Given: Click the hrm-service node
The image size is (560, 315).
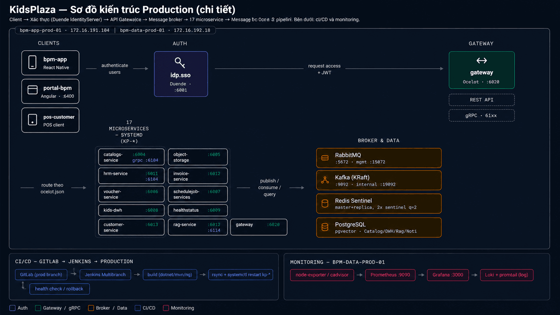Looking at the screenshot, I should 131,176.
